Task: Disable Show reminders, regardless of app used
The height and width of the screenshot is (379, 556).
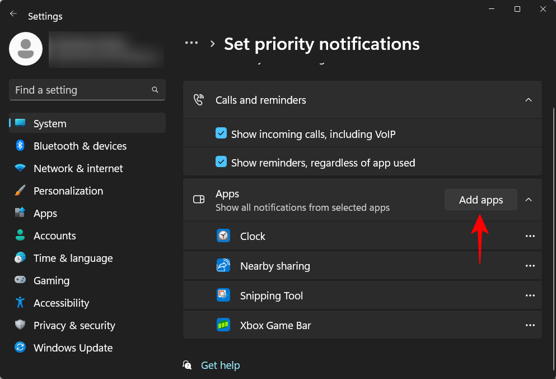Action: point(221,163)
